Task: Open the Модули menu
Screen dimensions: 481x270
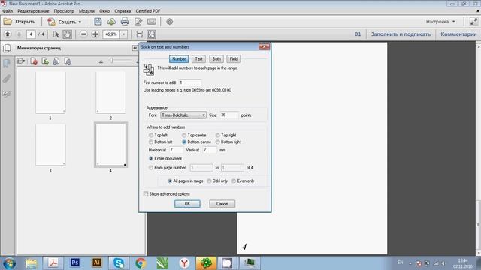Action: pyautogui.click(x=86, y=11)
